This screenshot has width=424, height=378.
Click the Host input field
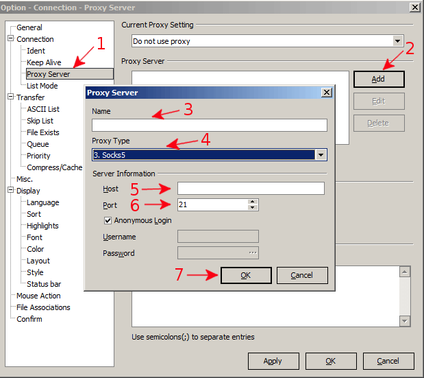click(251, 188)
